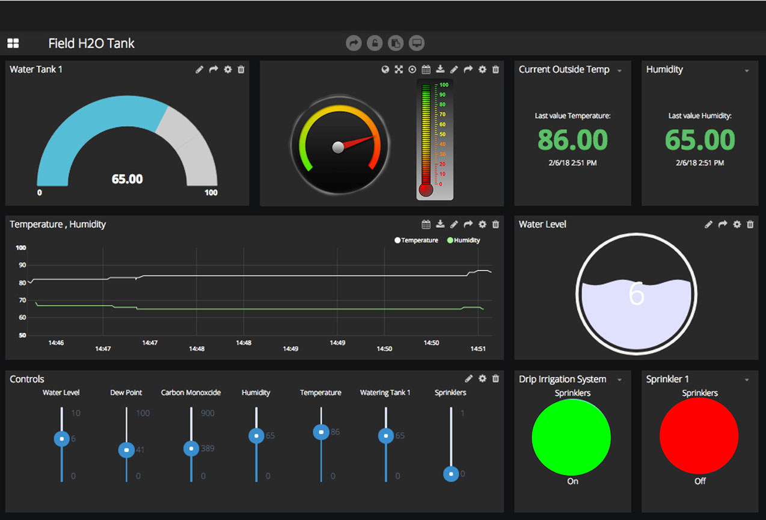Click the unlock padlock icon in header

[374, 43]
